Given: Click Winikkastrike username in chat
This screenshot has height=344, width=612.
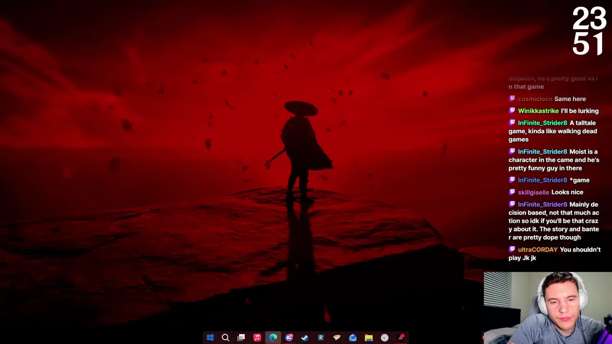Looking at the screenshot, I should [538, 111].
